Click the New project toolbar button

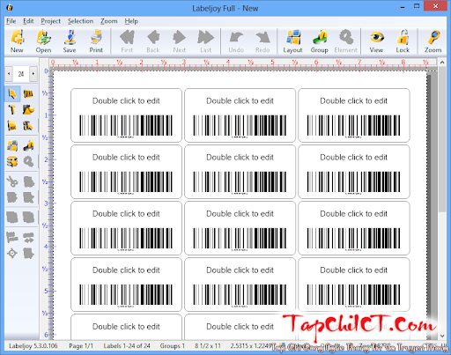17,41
